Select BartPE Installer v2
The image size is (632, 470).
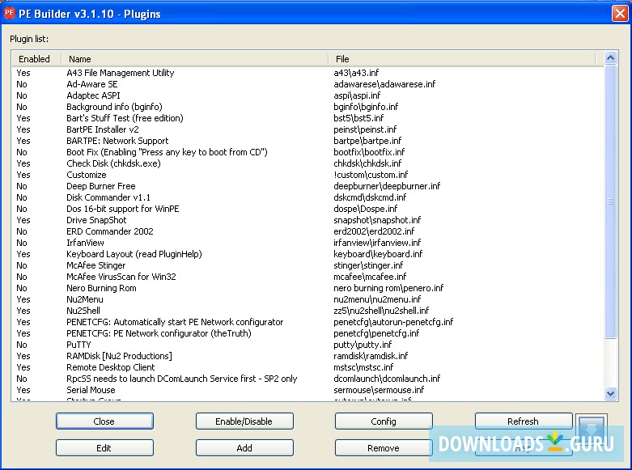point(103,129)
